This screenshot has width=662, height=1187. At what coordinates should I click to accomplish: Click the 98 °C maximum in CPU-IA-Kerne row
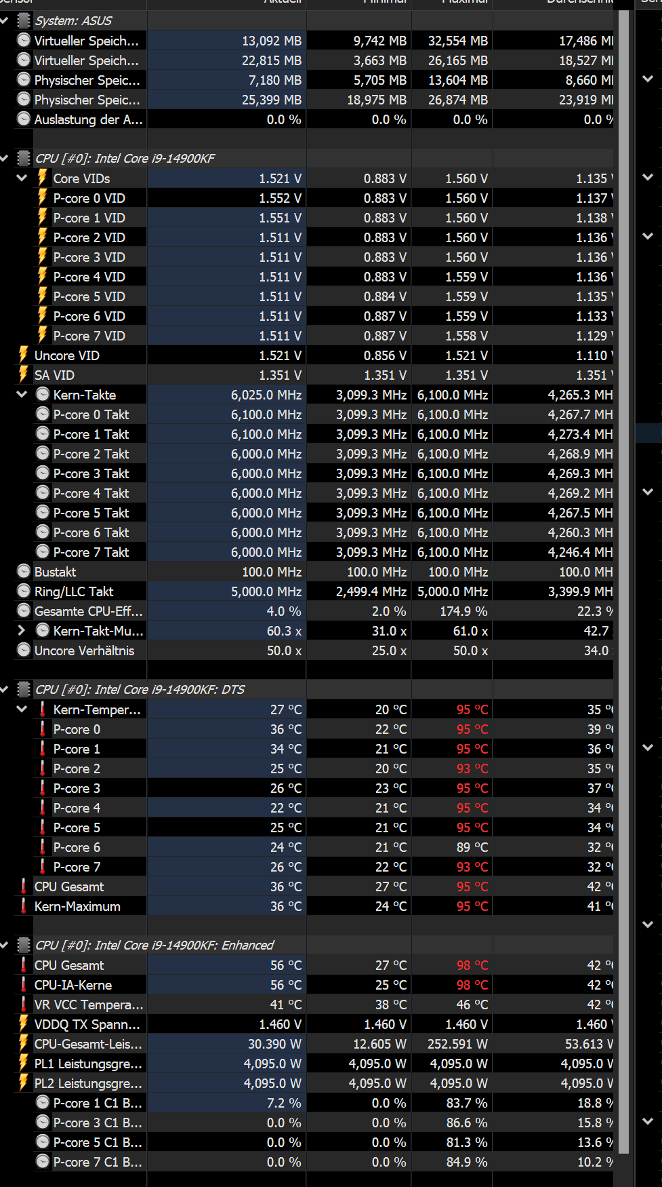point(472,985)
